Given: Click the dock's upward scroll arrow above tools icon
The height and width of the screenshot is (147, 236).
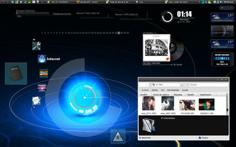Looking at the screenshot, I should coord(34,40).
